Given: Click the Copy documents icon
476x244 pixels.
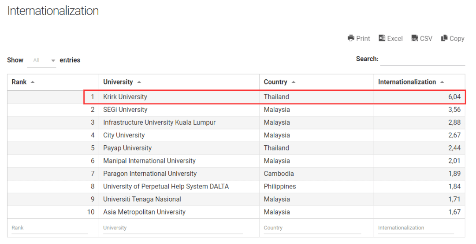Looking at the screenshot, I should [x=444, y=38].
